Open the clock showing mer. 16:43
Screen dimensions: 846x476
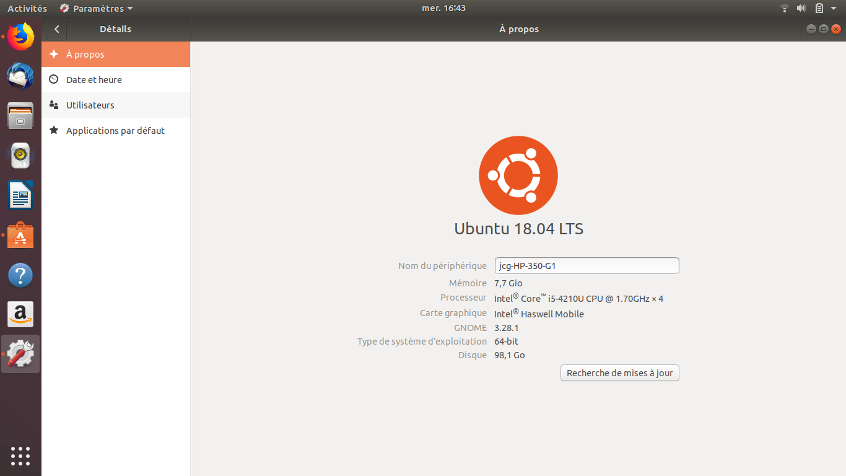[x=443, y=8]
